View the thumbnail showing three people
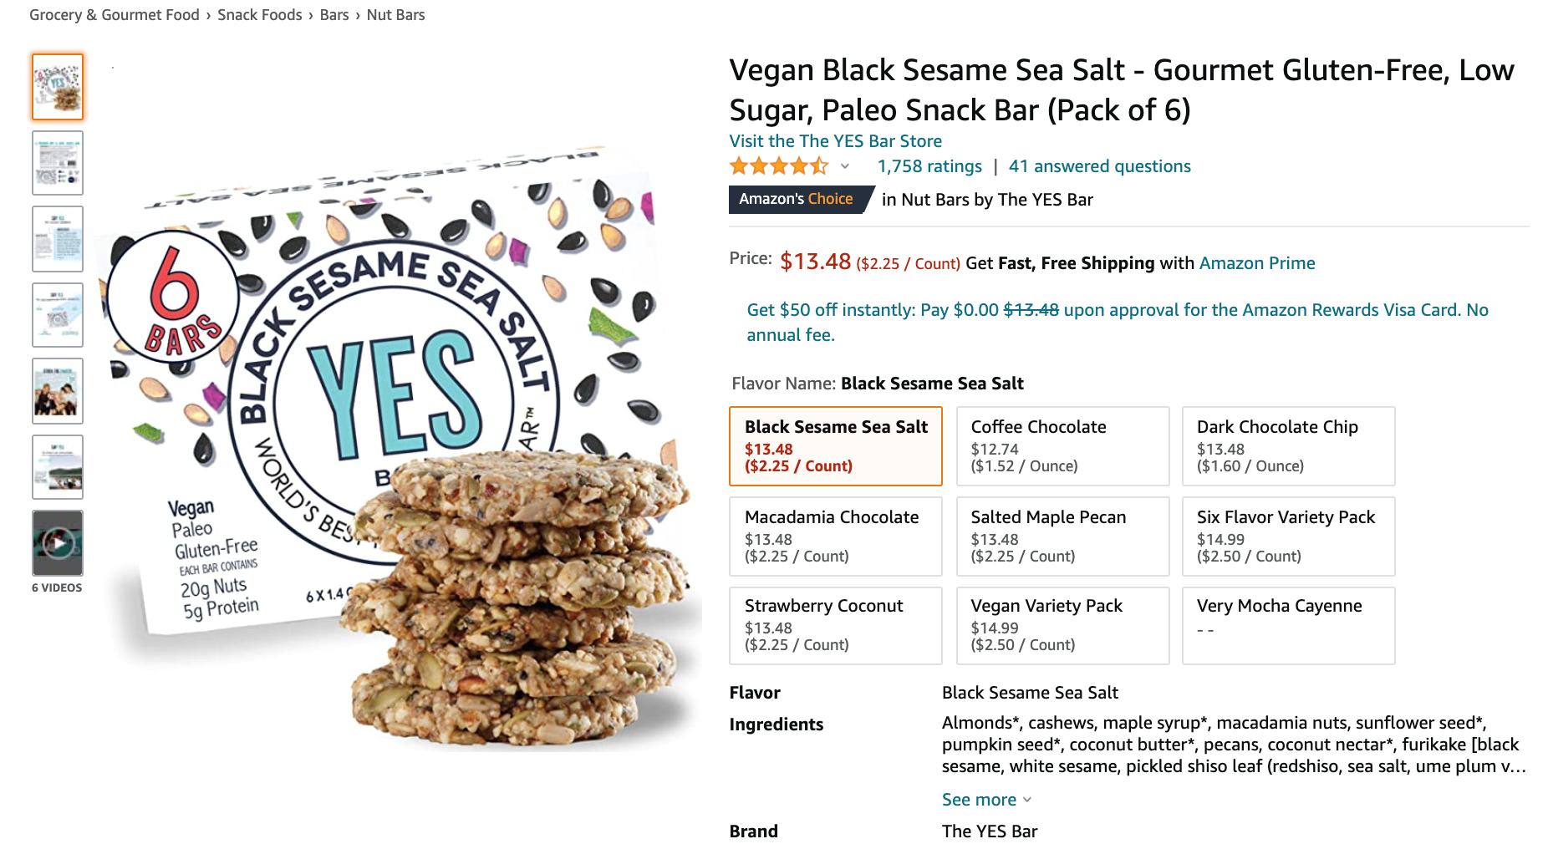This screenshot has width=1548, height=844. [58, 391]
